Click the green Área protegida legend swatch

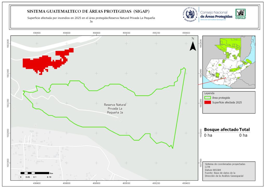tap(207, 98)
